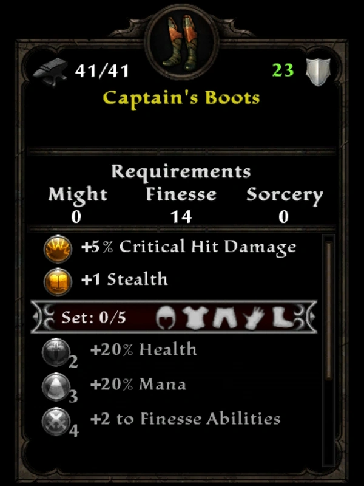Click the Finesse Abilities set bonus icon
The image size is (364, 486).
[x=56, y=422]
